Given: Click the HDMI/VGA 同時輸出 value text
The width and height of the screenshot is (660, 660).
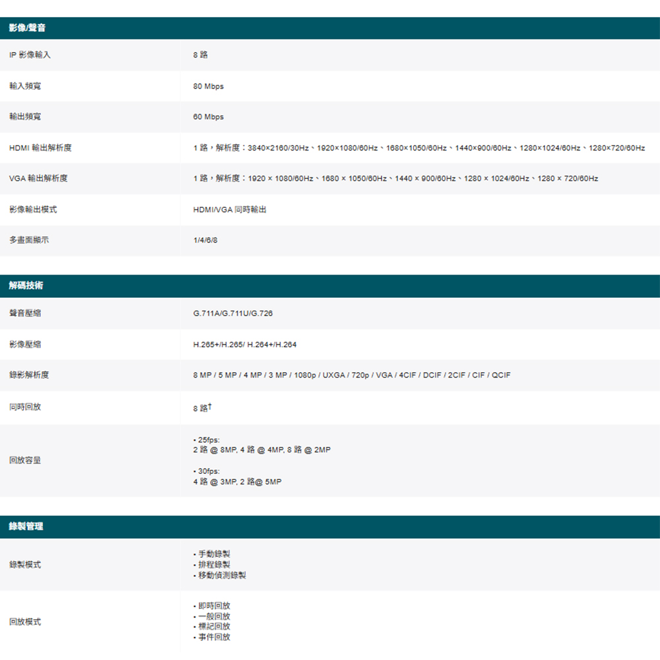Looking at the screenshot, I should [230, 209].
